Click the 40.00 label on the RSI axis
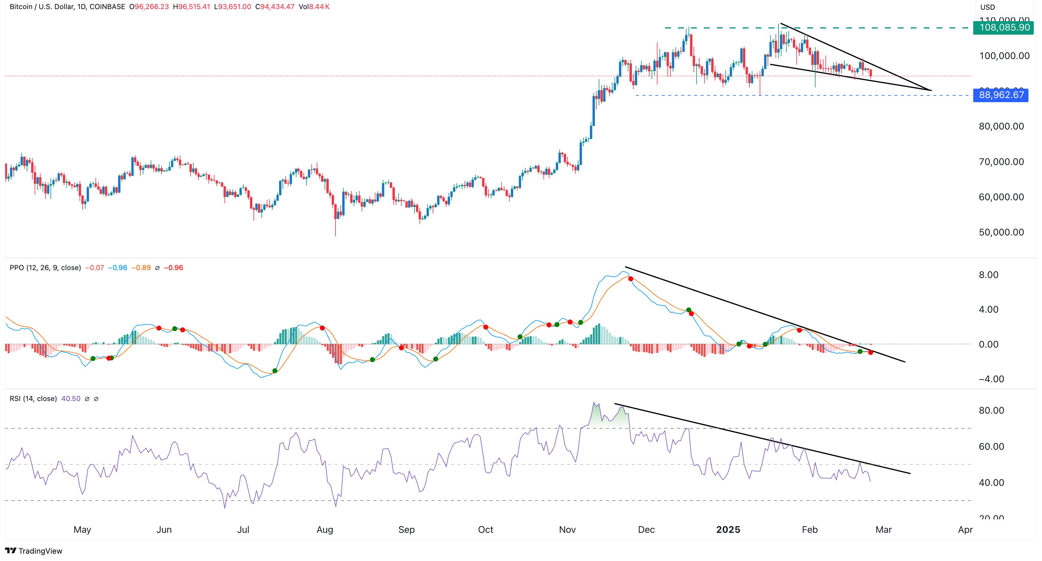 coord(991,483)
